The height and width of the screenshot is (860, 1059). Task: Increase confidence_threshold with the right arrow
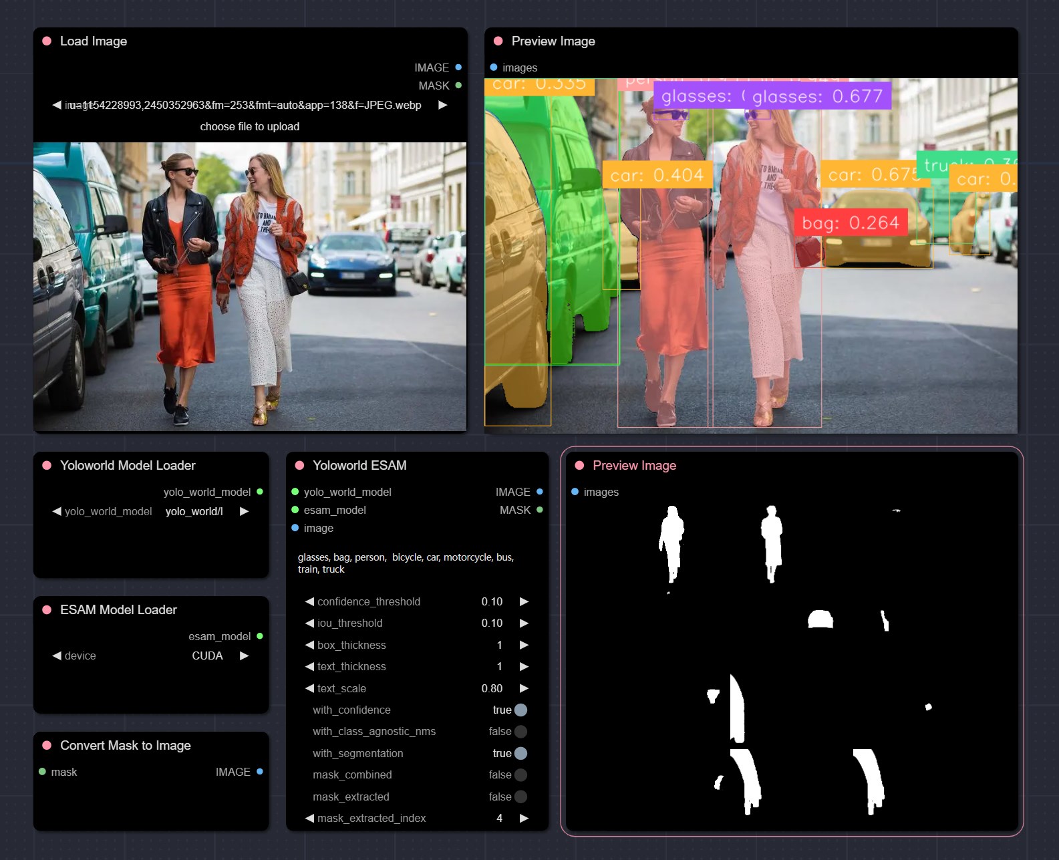524,602
